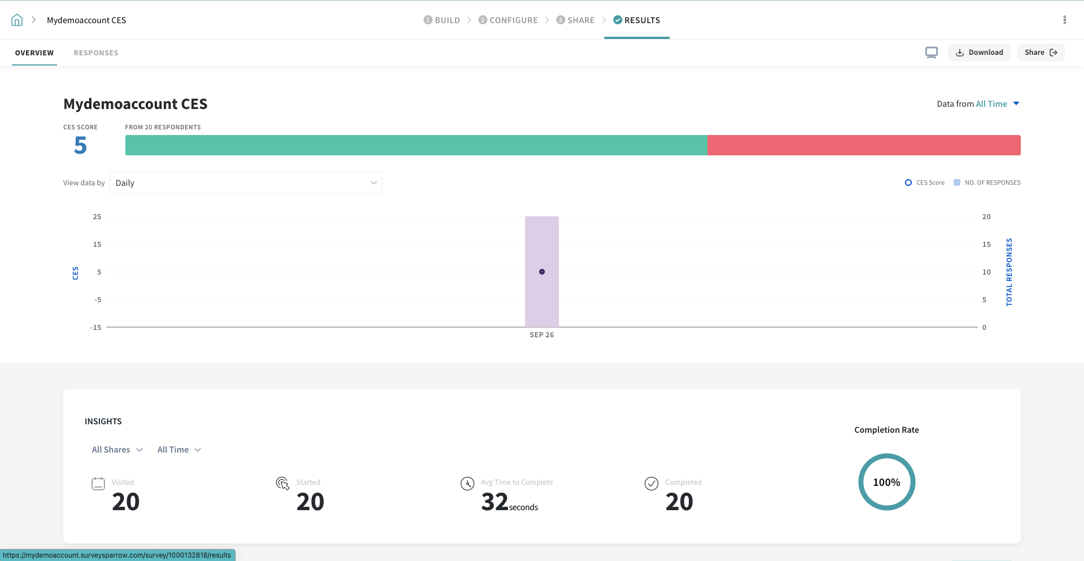Click the Avg Time to Complete clock icon
Image resolution: width=1084 pixels, height=561 pixels.
(x=467, y=484)
